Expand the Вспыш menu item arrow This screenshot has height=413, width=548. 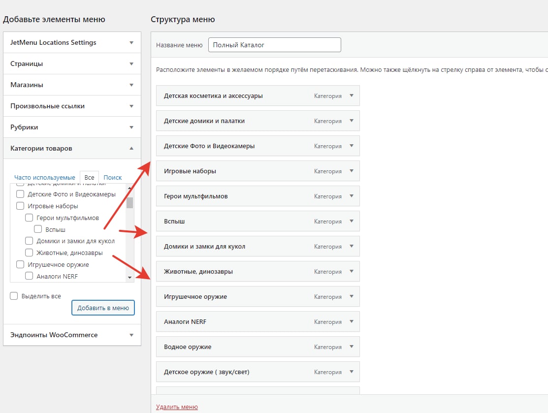click(x=352, y=221)
